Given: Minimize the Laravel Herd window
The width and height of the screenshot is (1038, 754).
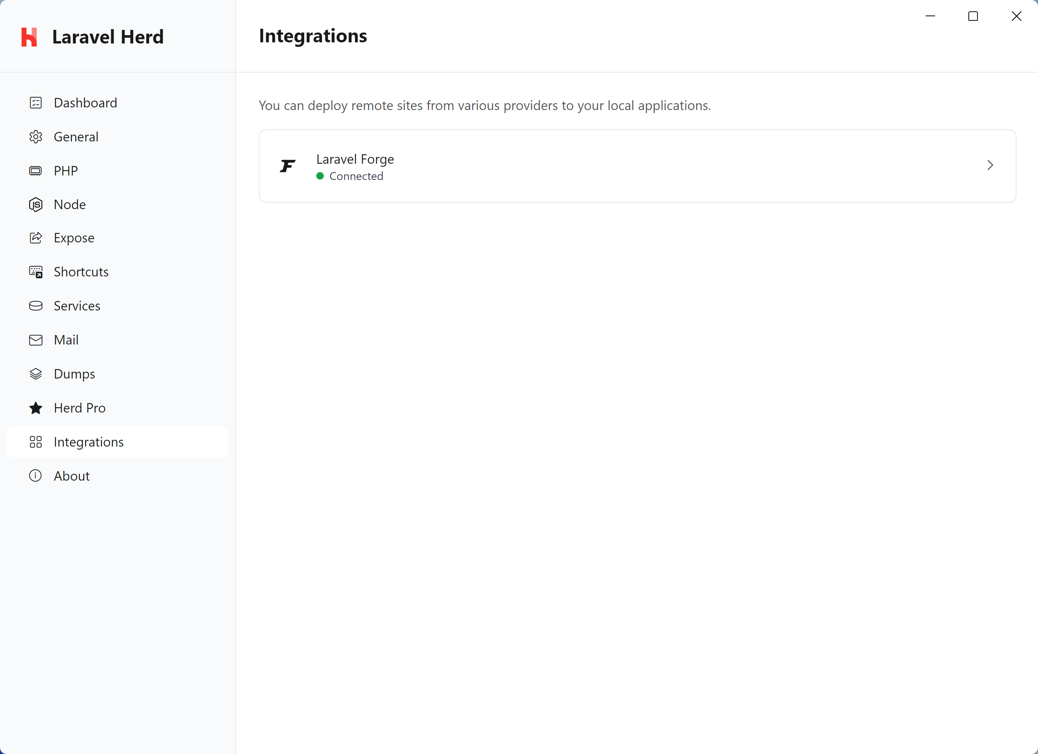Looking at the screenshot, I should (x=931, y=16).
